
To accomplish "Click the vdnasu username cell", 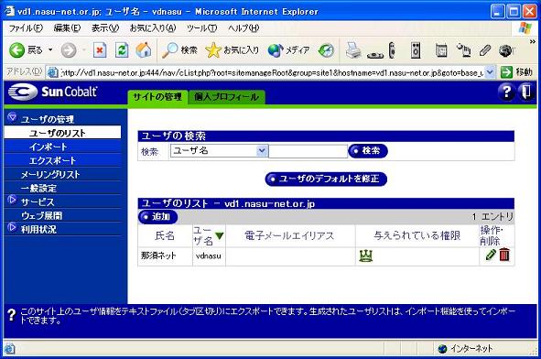I will 209,256.
